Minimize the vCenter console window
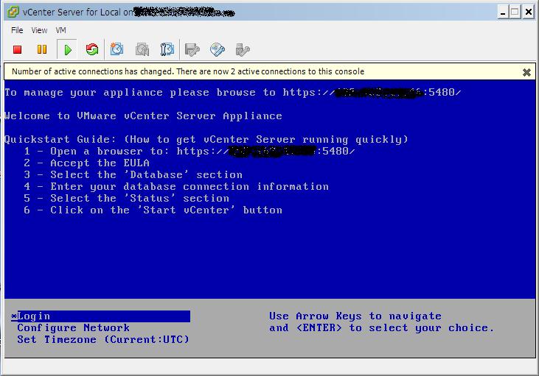 503,13
